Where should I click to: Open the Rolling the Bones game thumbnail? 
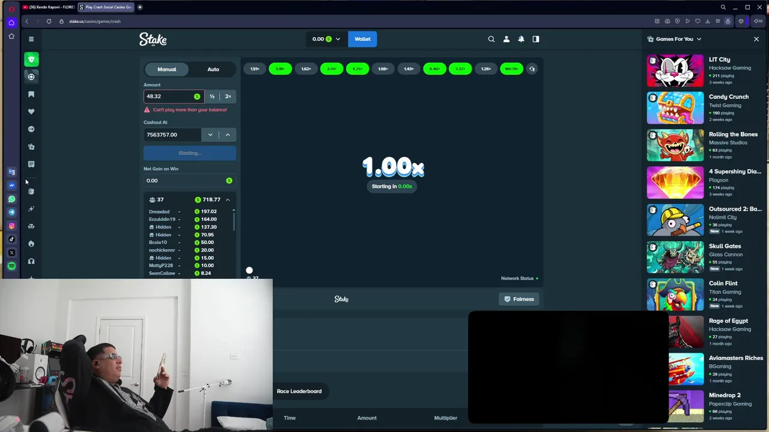(x=675, y=145)
